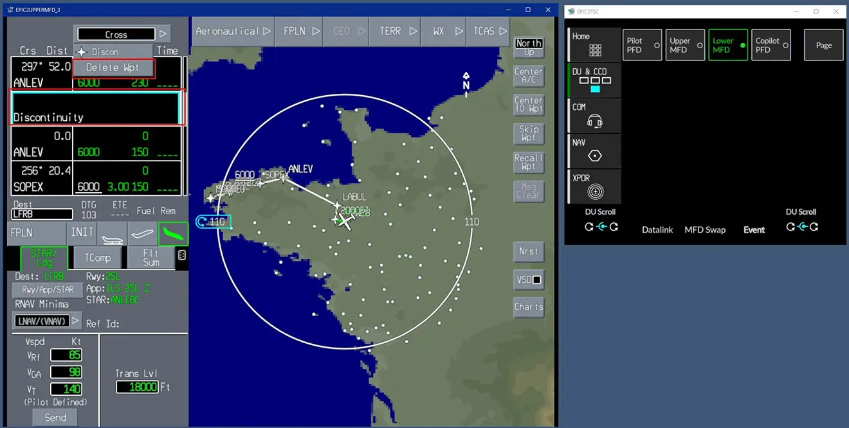Screen dimensions: 849x428
Task: Click the VRf 85 speed field
Action: (x=66, y=355)
